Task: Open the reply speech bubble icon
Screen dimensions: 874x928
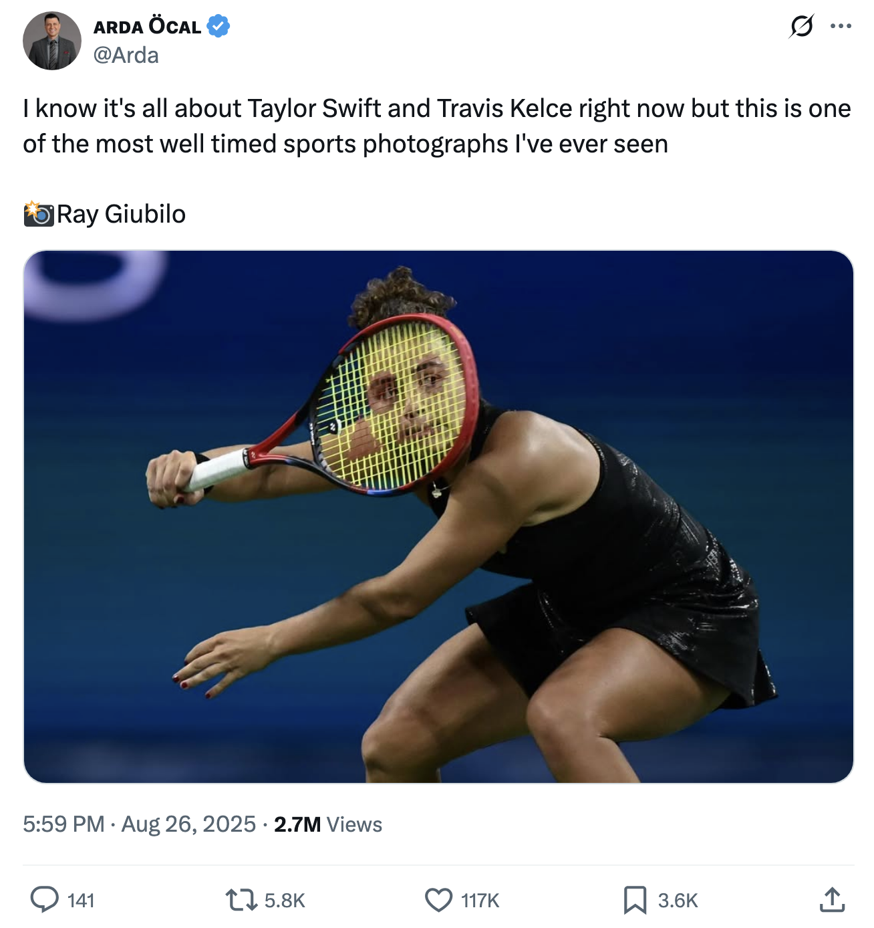Action: (45, 899)
